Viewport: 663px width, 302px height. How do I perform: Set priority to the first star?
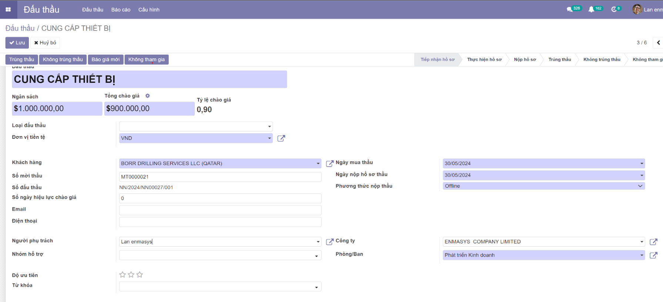[x=123, y=275]
